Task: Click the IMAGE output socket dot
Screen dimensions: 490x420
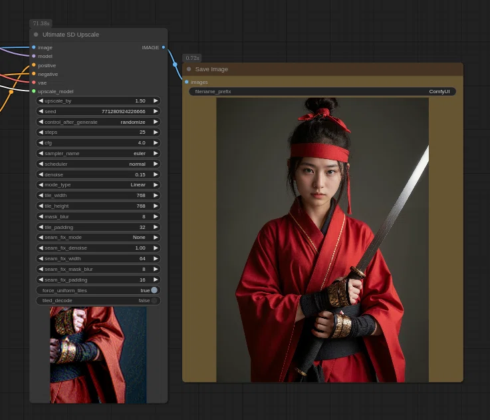Action: point(164,47)
